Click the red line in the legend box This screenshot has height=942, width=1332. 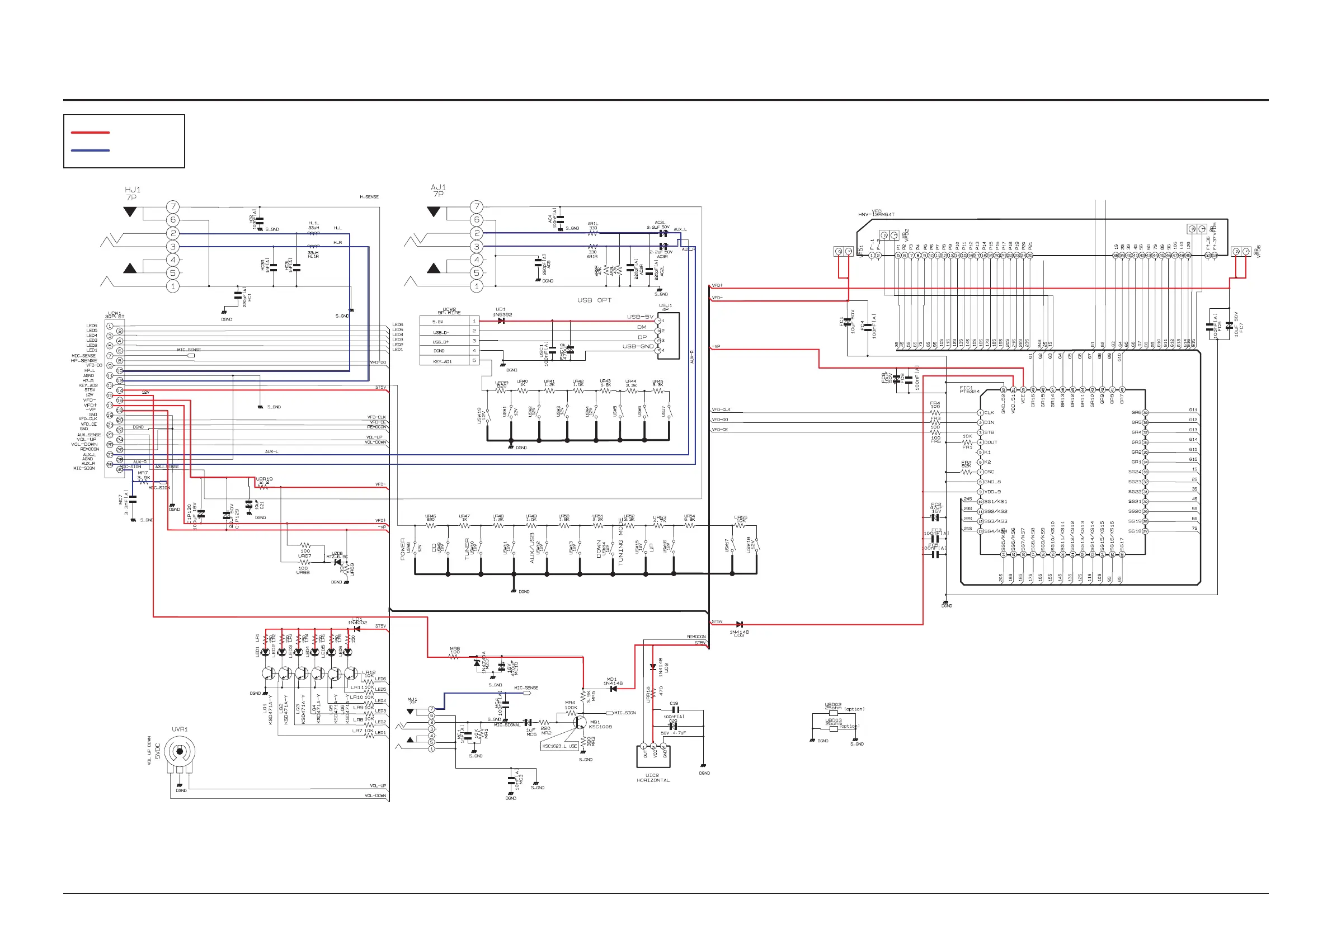pyautogui.click(x=90, y=133)
